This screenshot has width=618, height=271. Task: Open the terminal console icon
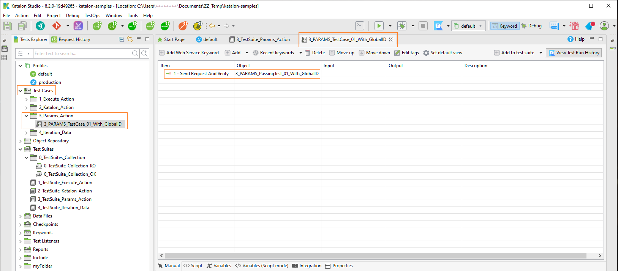[x=359, y=26]
